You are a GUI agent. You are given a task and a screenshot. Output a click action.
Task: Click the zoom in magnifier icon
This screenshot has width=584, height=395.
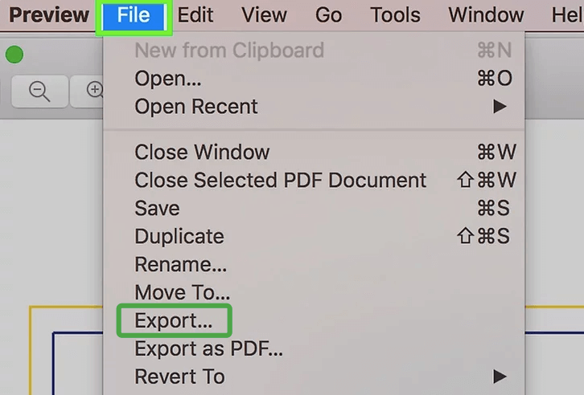point(93,91)
